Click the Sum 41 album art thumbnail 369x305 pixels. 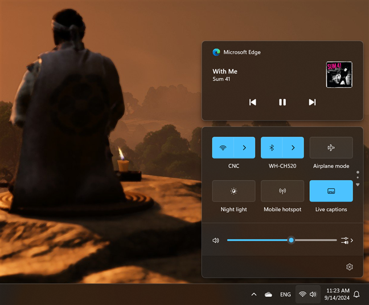[x=339, y=75]
